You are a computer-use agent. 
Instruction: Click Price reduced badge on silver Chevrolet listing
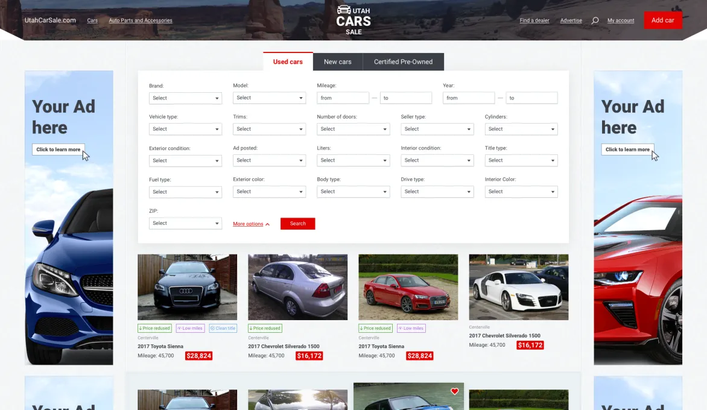coord(265,329)
